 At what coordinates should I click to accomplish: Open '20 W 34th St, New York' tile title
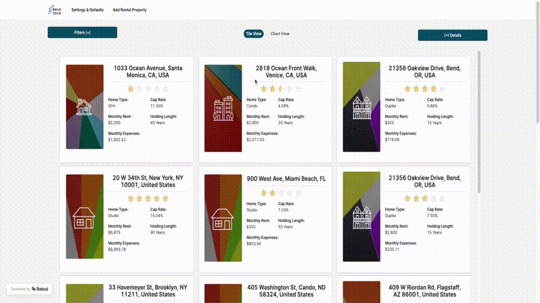point(148,181)
